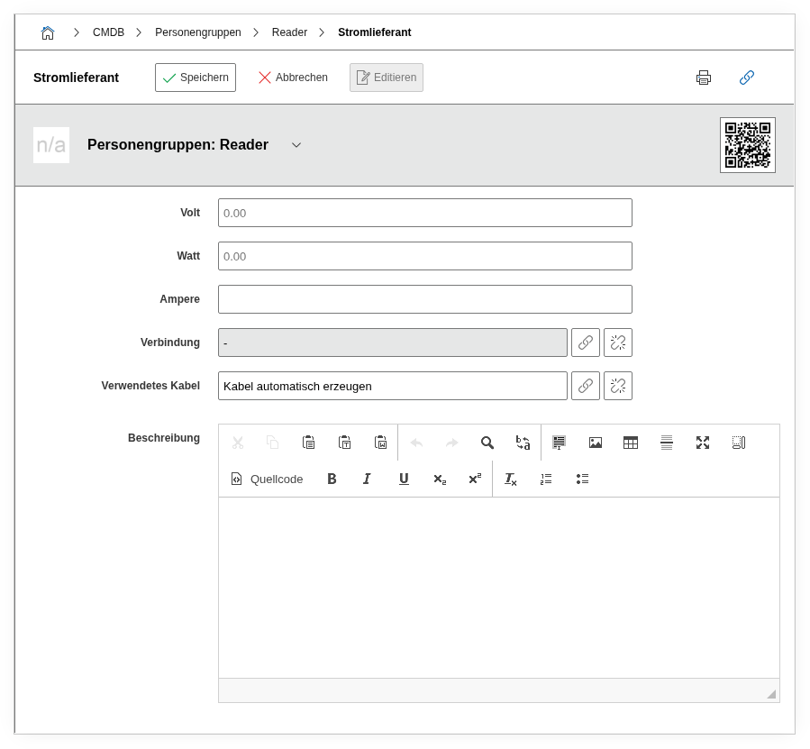The width and height of the screenshot is (810, 749).
Task: Expand the Personengruppen: Reader chevron
Action: [296, 145]
